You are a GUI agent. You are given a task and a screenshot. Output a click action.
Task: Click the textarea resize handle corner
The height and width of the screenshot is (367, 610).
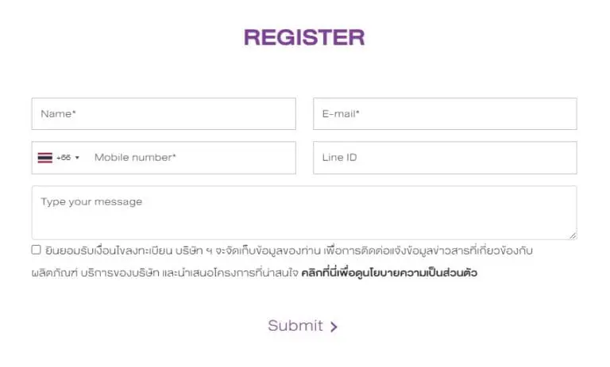573,235
